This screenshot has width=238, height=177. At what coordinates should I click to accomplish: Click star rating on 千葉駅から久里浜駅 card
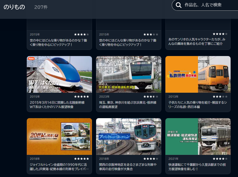point(220,159)
